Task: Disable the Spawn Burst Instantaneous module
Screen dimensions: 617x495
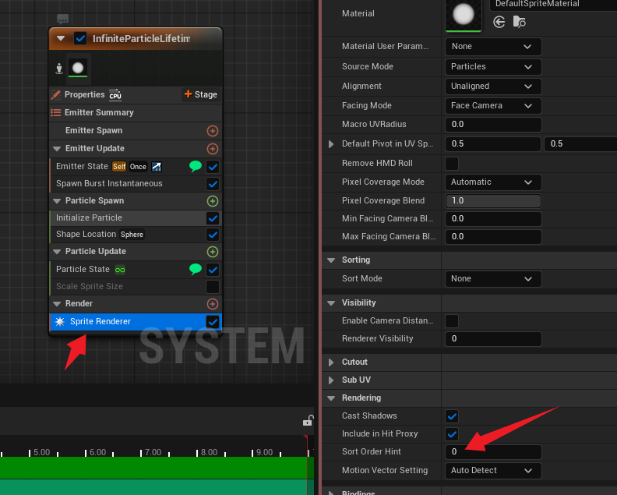Action: pos(212,184)
